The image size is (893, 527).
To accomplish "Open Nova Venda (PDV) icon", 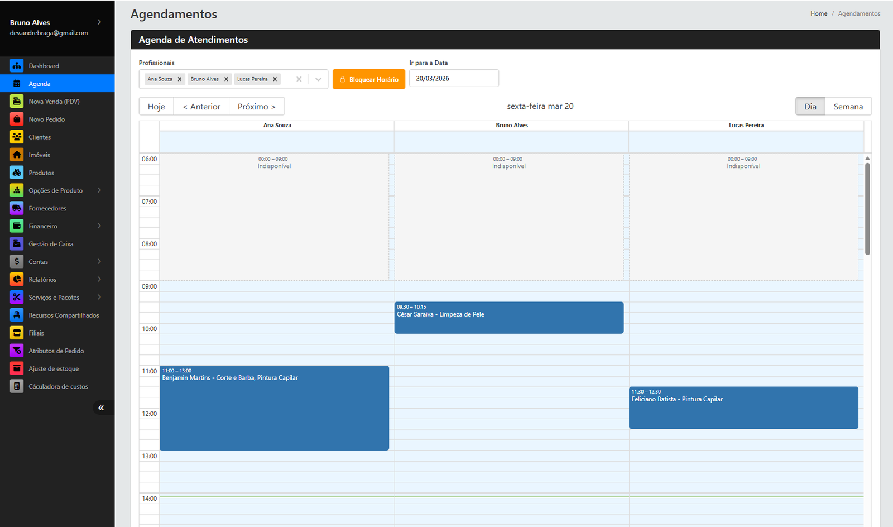I will 17,102.
